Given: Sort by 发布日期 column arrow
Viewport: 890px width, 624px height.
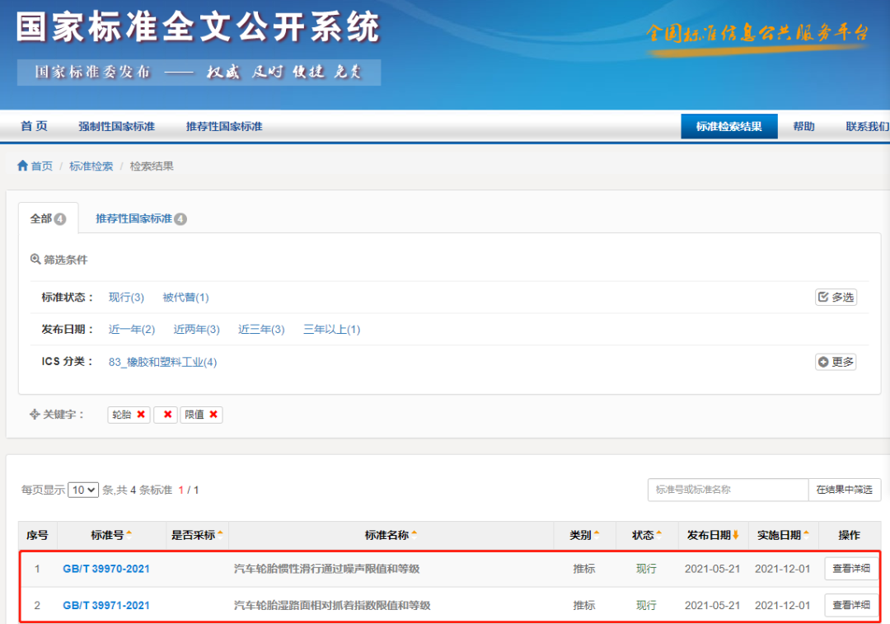Looking at the screenshot, I should click(x=736, y=534).
